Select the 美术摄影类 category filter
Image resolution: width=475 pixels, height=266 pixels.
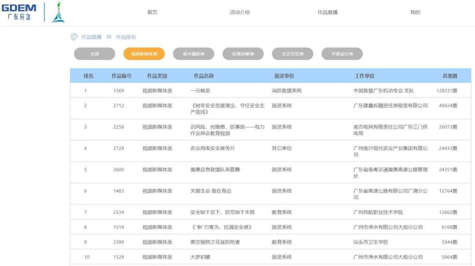(194, 54)
